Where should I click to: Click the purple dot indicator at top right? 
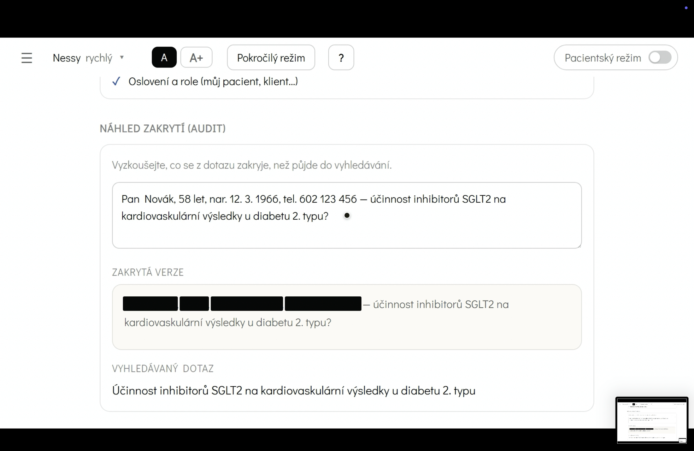click(686, 8)
